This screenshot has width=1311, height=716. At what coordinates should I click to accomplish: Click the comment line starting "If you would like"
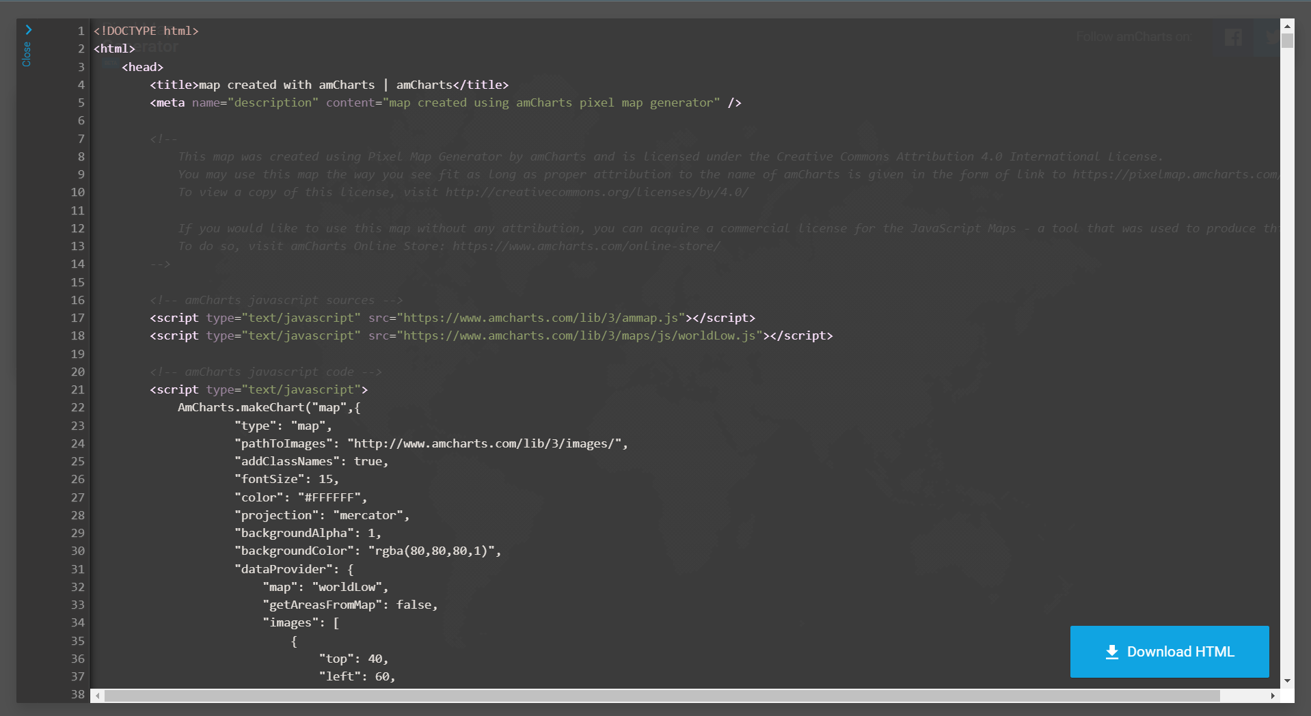729,228
